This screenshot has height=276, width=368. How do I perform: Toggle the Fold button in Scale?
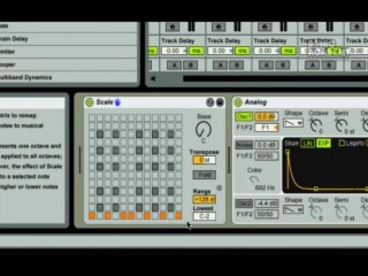[205, 175]
